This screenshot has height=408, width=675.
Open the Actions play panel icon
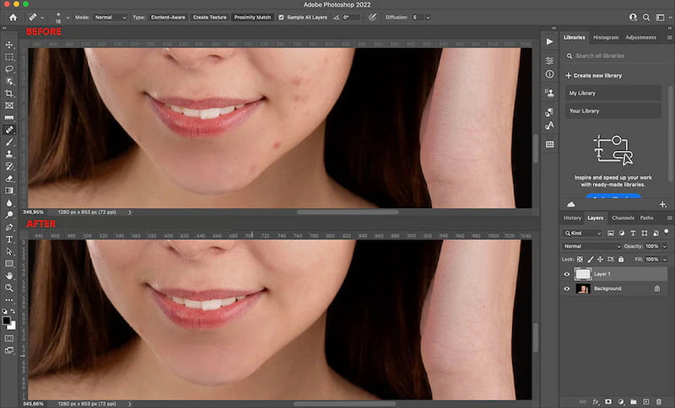pos(550,41)
